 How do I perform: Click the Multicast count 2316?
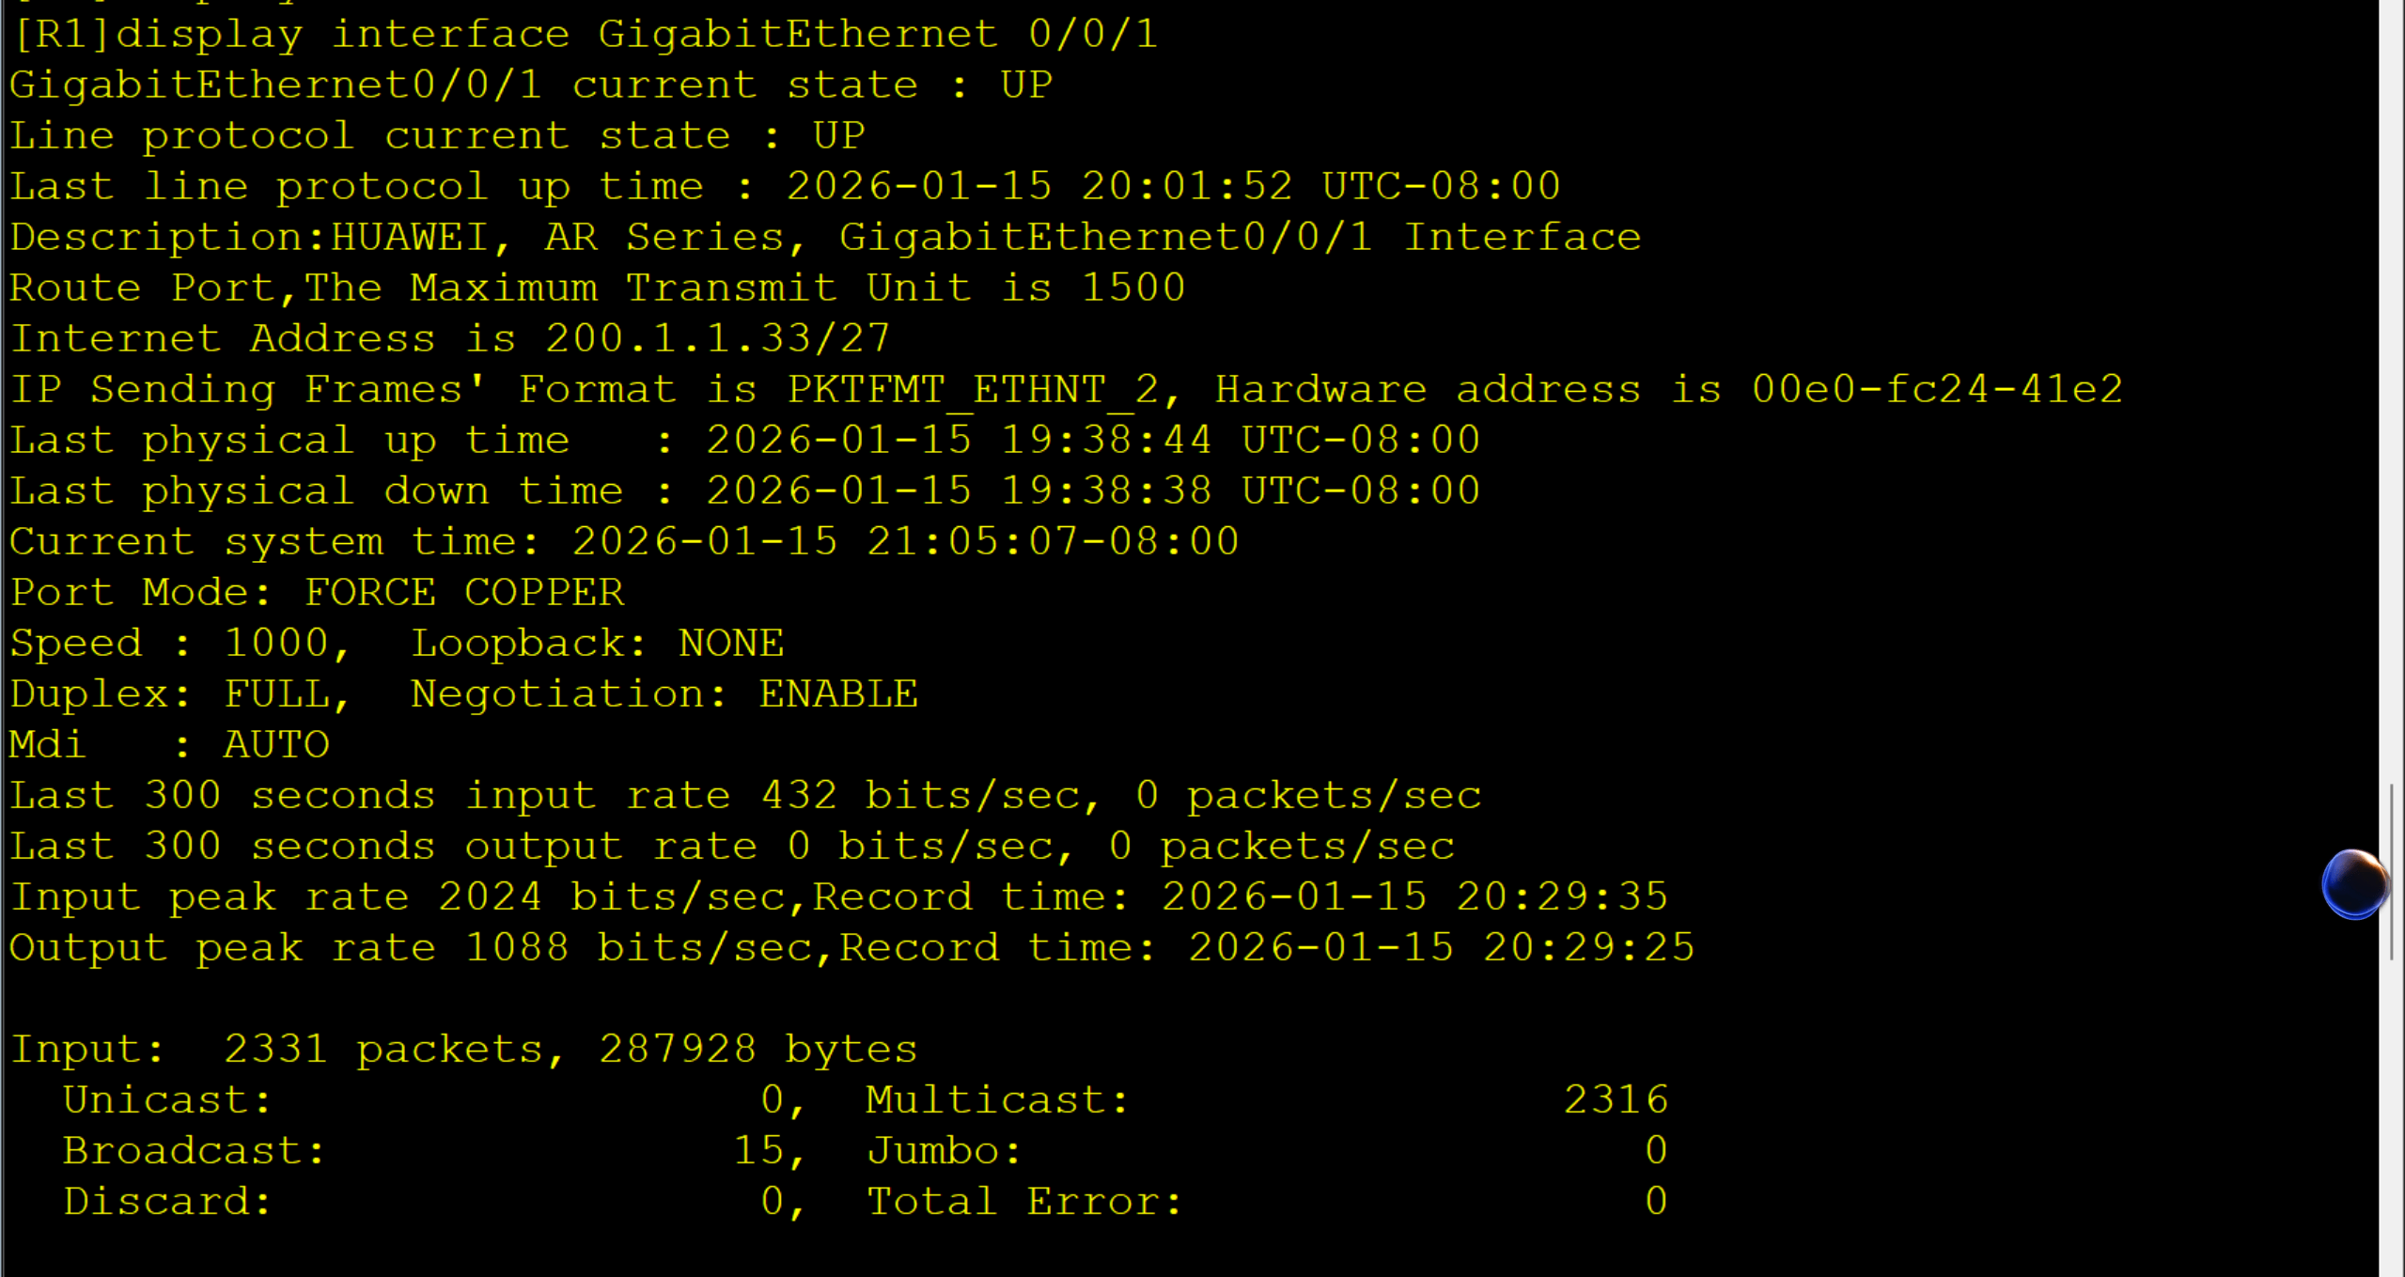click(x=1616, y=1099)
